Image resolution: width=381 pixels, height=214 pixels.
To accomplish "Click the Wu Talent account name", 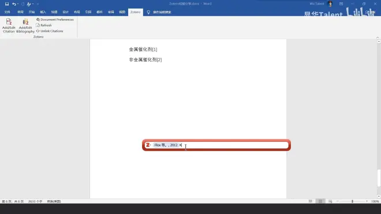I will tap(316, 3).
